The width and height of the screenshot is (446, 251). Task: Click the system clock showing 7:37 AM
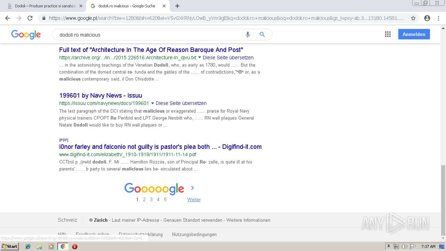tap(428, 246)
